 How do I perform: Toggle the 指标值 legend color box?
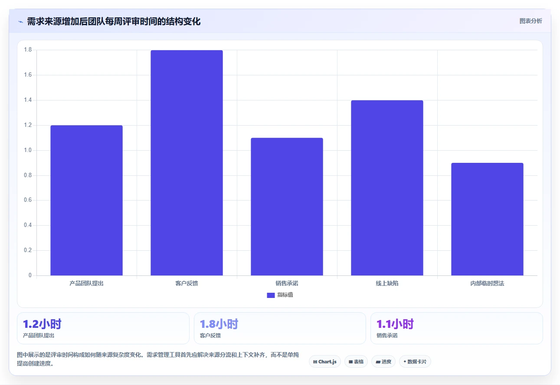click(271, 295)
